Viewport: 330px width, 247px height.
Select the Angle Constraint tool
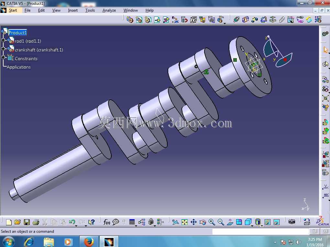pyautogui.click(x=263, y=20)
